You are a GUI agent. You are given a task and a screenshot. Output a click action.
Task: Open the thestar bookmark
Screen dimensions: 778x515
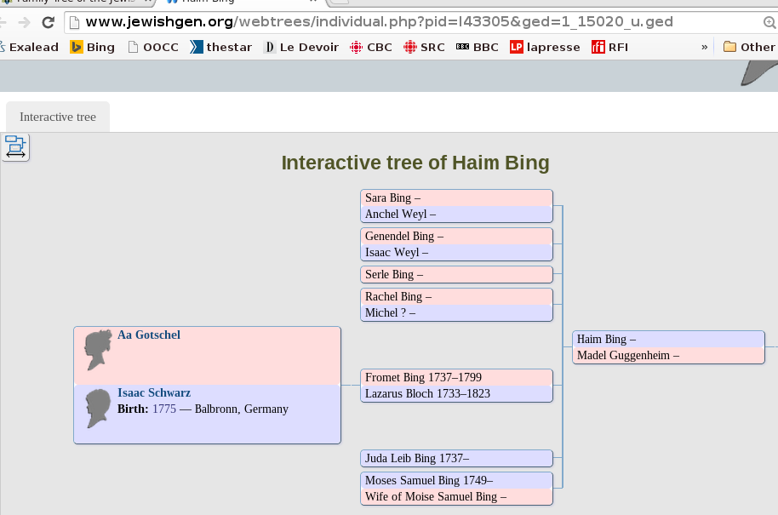[220, 47]
